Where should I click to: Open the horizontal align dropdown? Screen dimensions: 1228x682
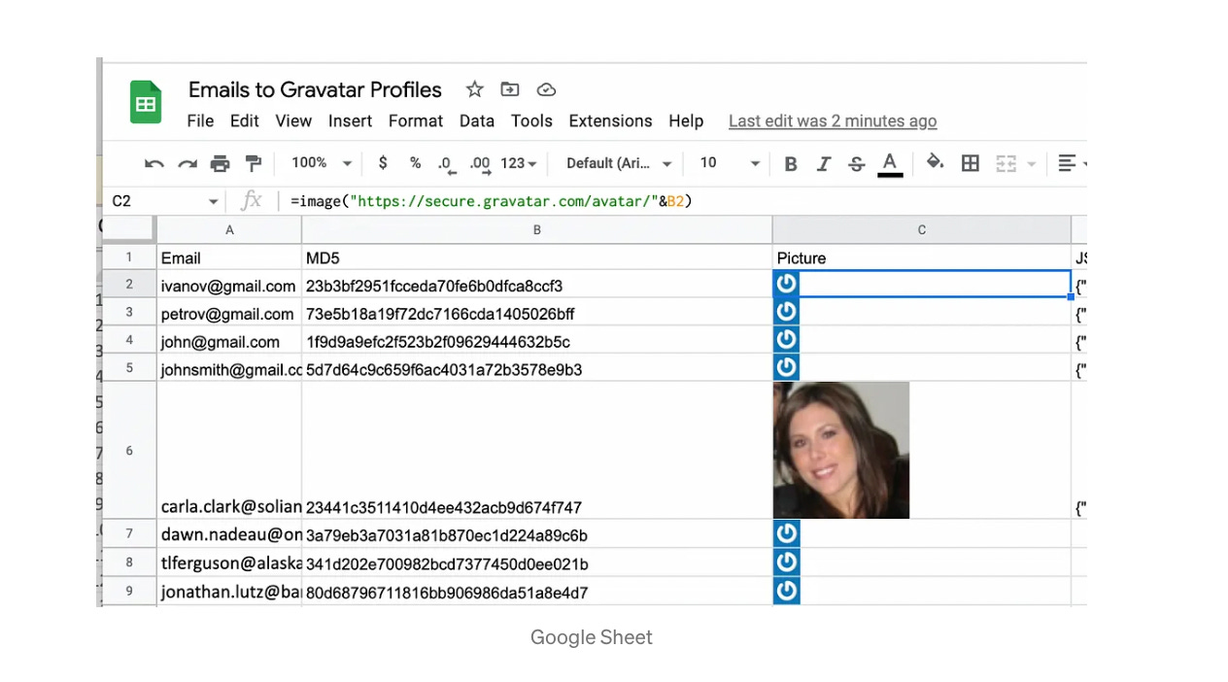pyautogui.click(x=1072, y=163)
